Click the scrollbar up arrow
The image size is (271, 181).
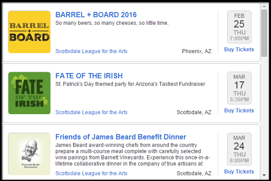click(x=264, y=6)
